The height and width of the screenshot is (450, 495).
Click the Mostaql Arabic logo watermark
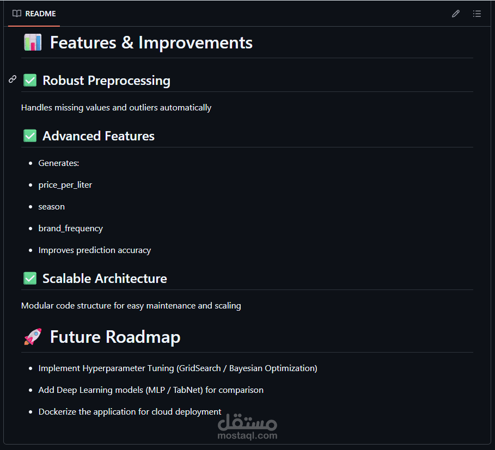tap(247, 422)
